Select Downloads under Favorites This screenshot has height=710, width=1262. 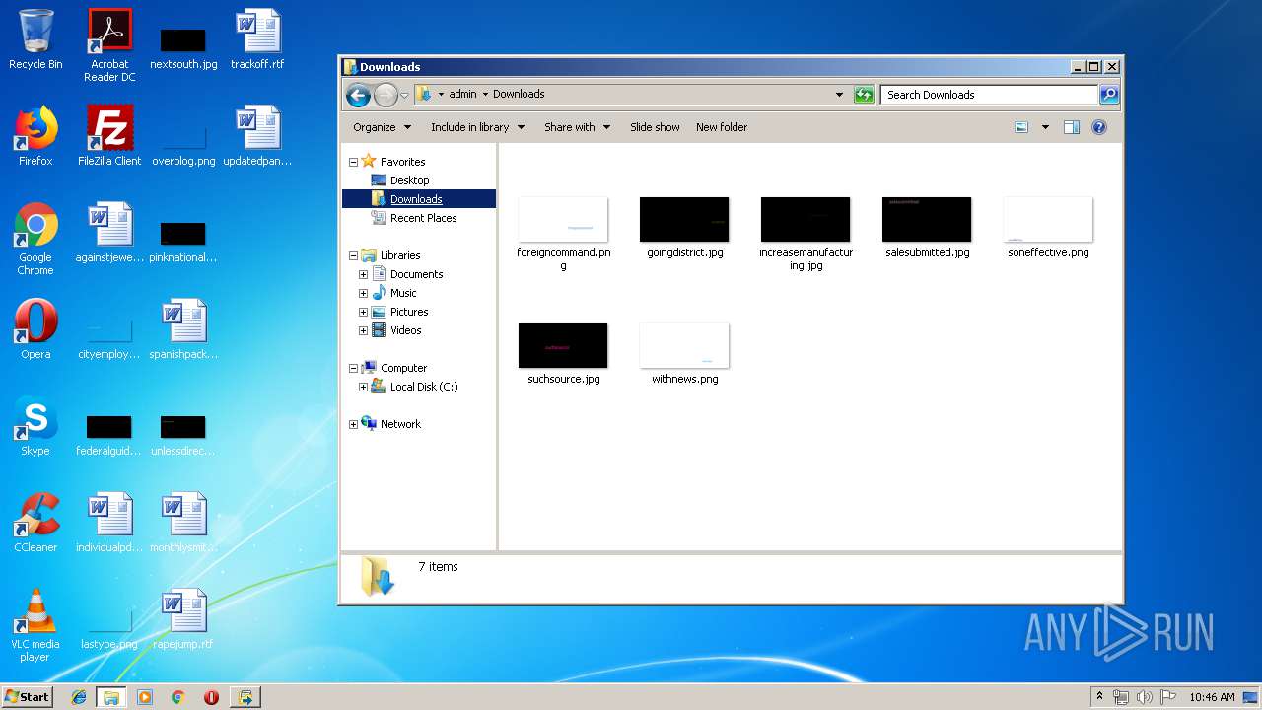click(416, 199)
